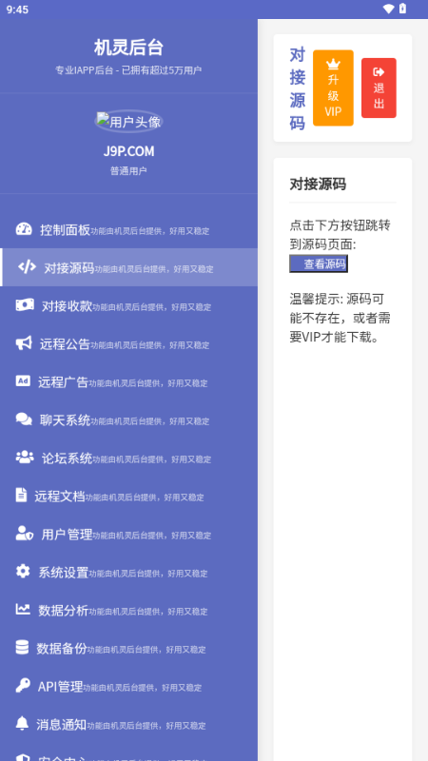This screenshot has width=428, height=761.
Task: Click the user shield icon
Action: 25,533
